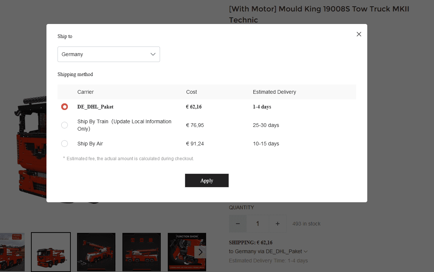434x272 pixels.
Task: Click the 'DE_DHL_Paket' carrier label
Action: 95,107
